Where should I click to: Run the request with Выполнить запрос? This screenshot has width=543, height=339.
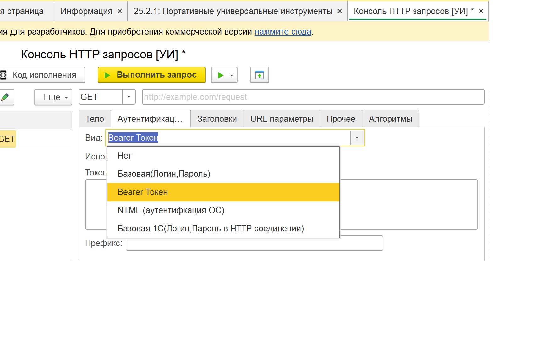(x=151, y=75)
